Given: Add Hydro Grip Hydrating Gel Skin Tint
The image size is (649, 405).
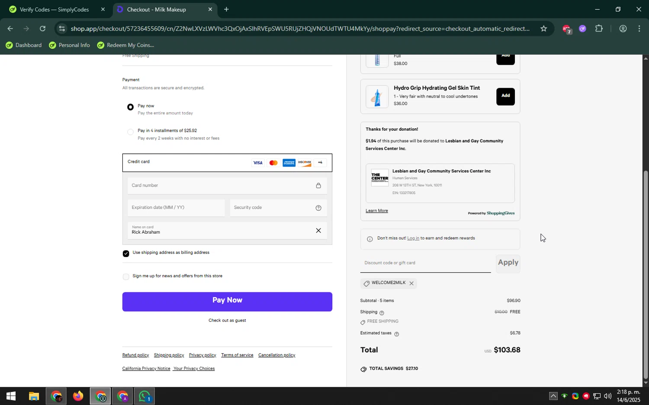Looking at the screenshot, I should [505, 96].
